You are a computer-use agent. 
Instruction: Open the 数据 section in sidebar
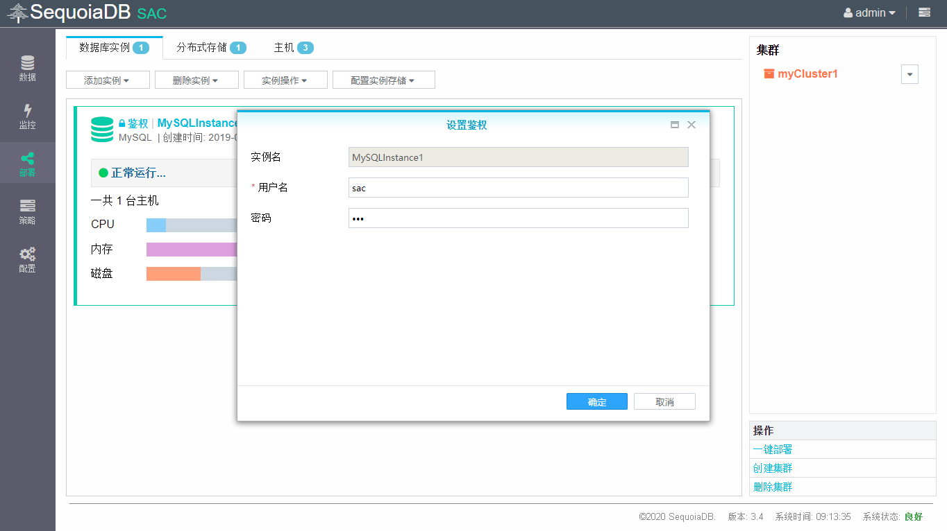click(x=27, y=68)
